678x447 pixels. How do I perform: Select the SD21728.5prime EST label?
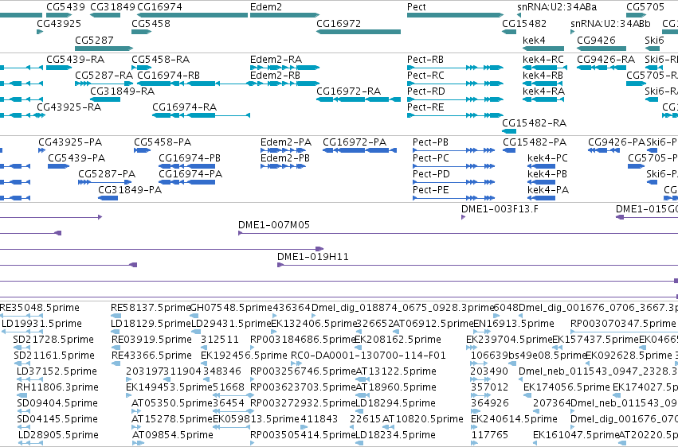tap(53, 340)
